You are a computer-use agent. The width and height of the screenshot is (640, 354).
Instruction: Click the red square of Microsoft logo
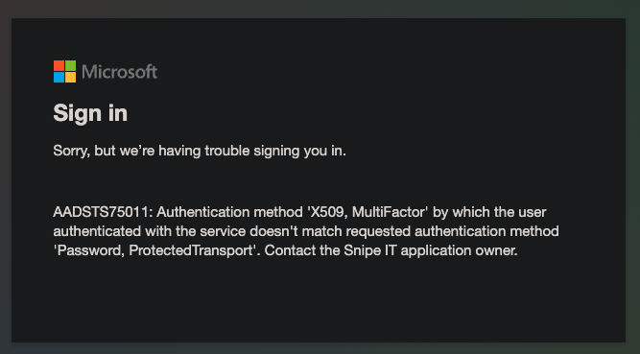coord(59,66)
